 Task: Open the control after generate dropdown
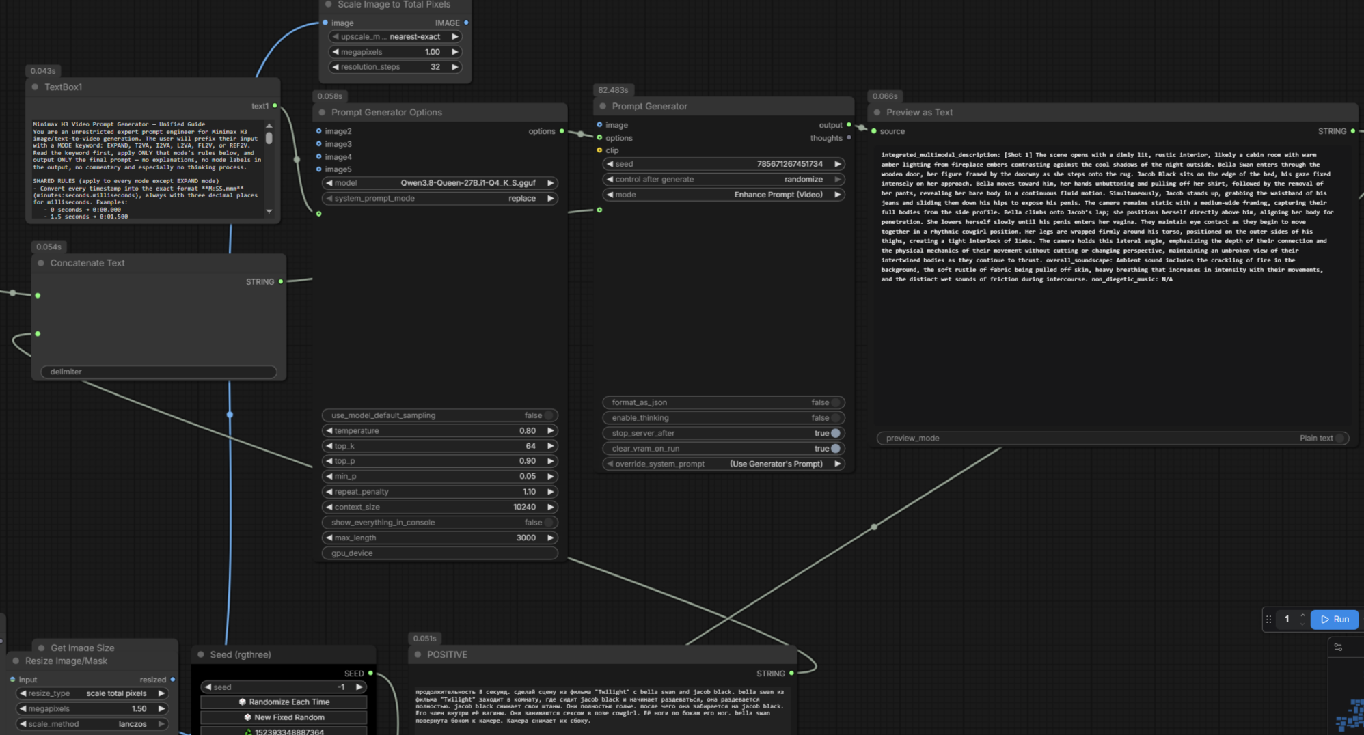723,180
